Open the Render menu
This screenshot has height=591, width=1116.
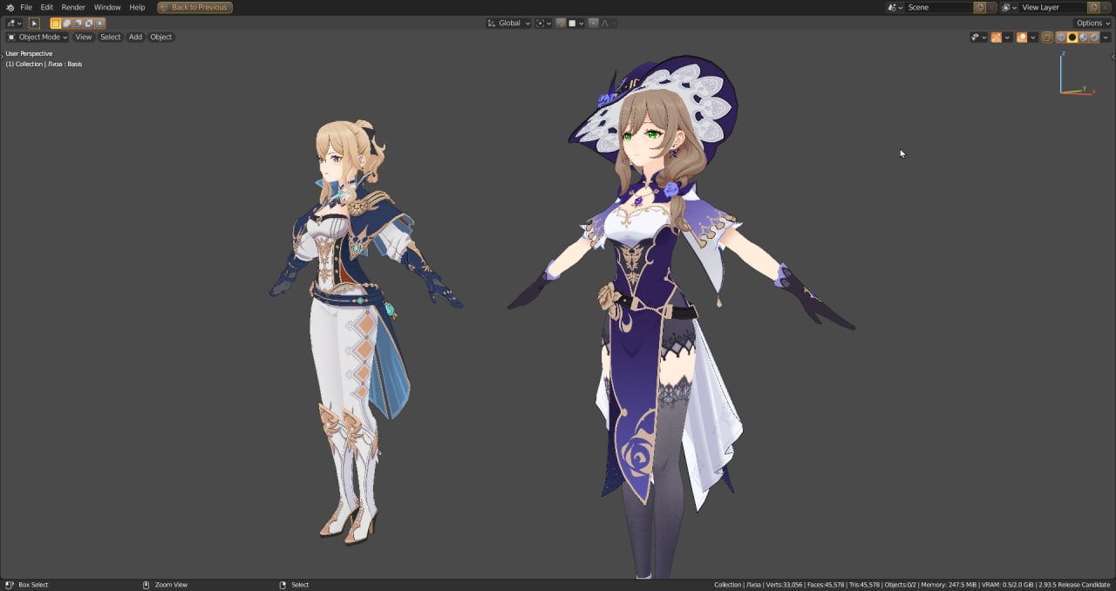73,7
